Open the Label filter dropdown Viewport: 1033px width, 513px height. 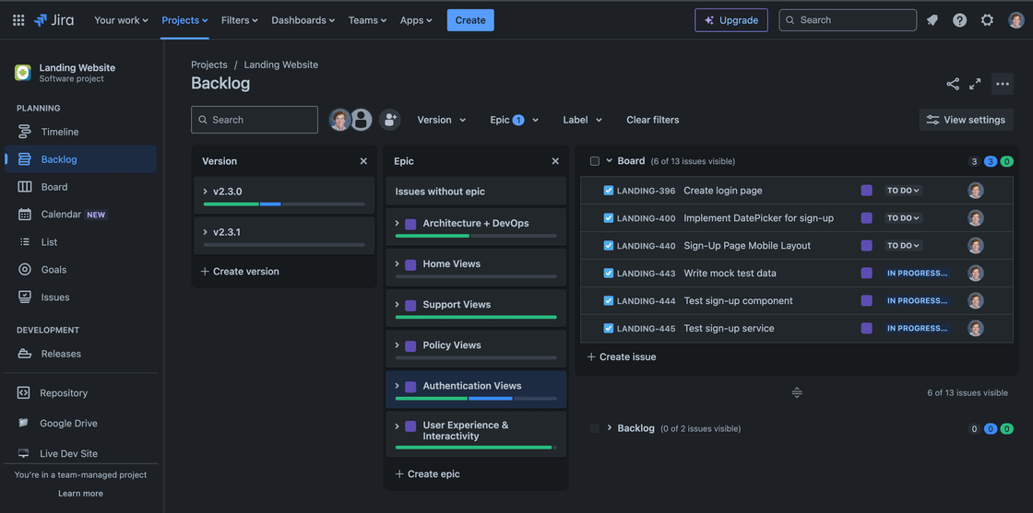click(x=582, y=120)
